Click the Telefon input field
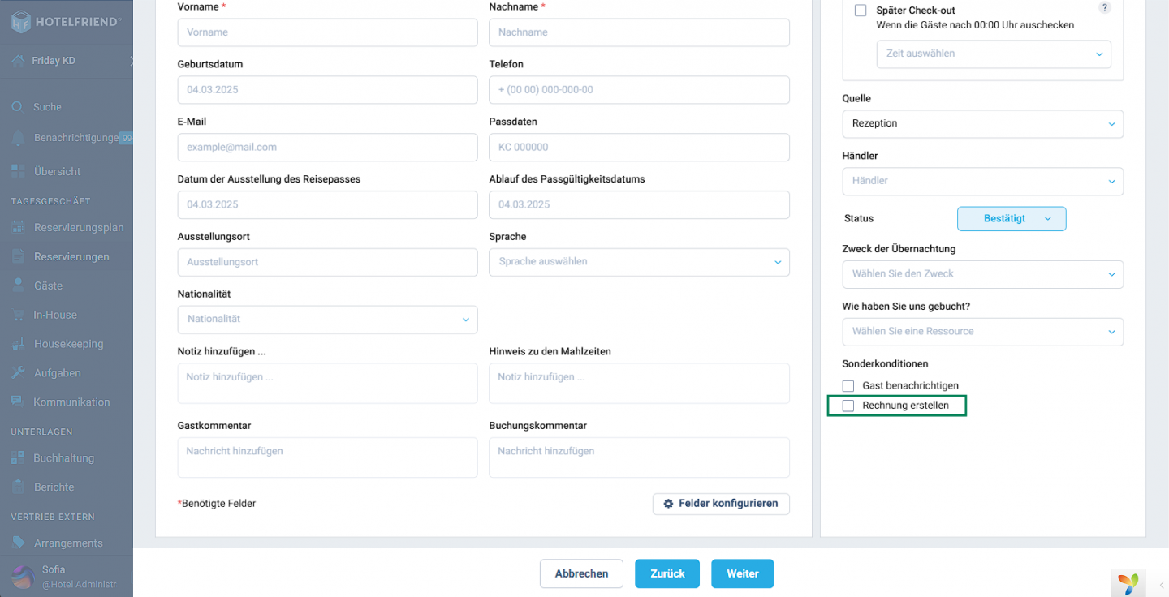This screenshot has width=1169, height=597. [x=639, y=90]
